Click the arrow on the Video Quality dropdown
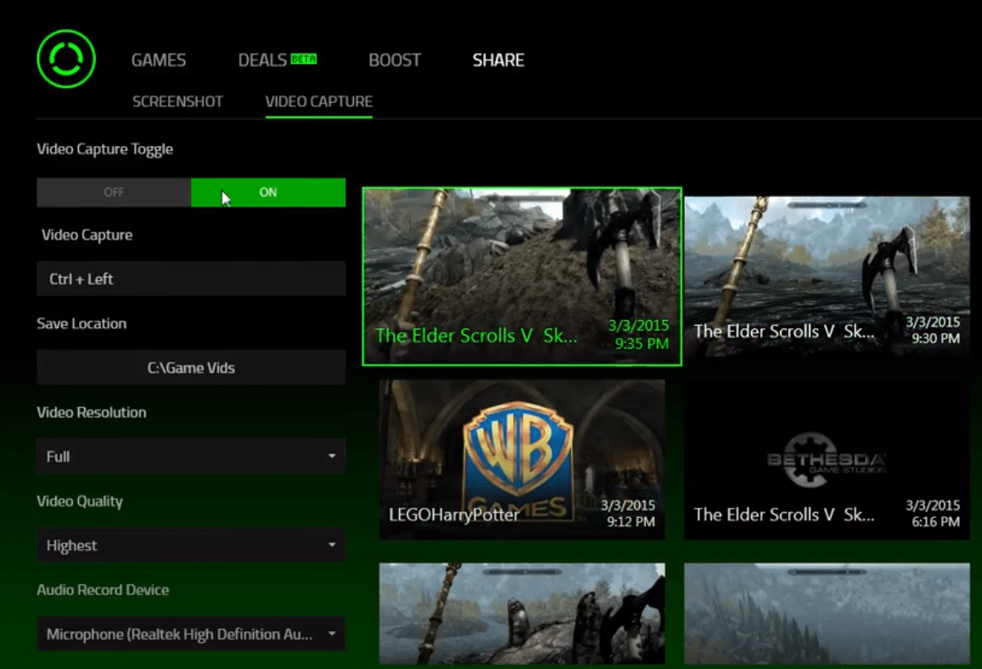The width and height of the screenshot is (982, 669). (x=332, y=545)
